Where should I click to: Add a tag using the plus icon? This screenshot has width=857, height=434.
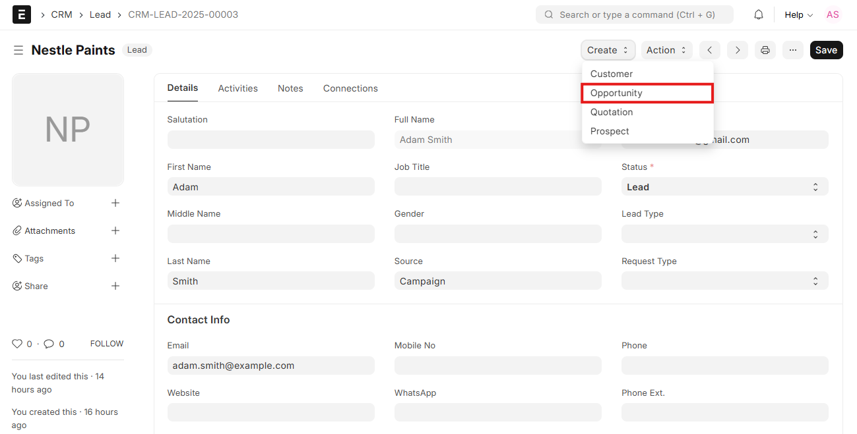click(115, 258)
